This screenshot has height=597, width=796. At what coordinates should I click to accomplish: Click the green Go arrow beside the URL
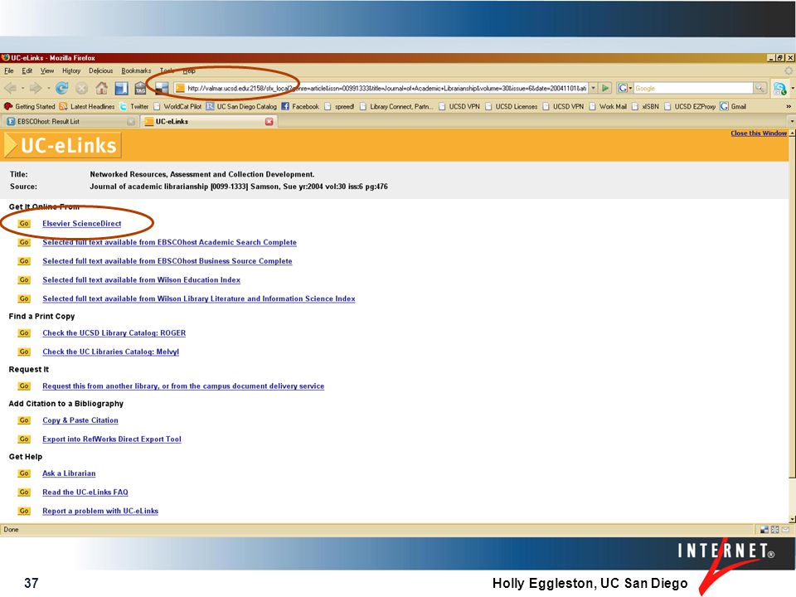[x=605, y=89]
